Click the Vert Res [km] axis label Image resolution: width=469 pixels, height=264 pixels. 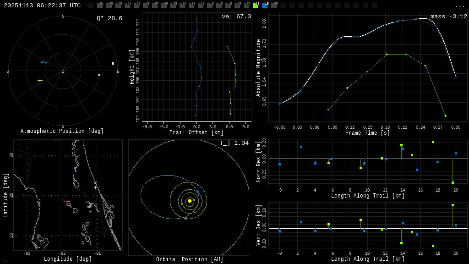(x=258, y=225)
